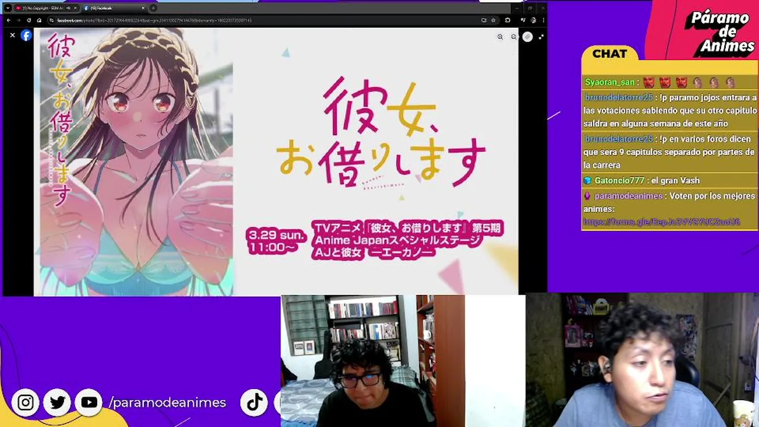
Task: Bookmark this page with the star
Action: pos(493,20)
